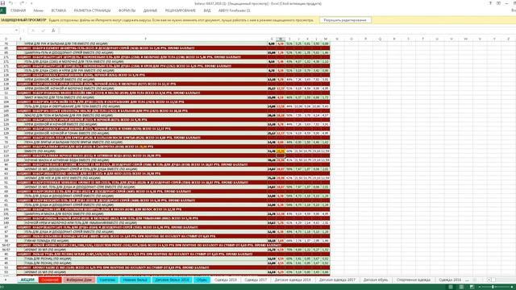Switch to Спортивная одежда sheet tab
The image size is (516, 290).
(414, 280)
